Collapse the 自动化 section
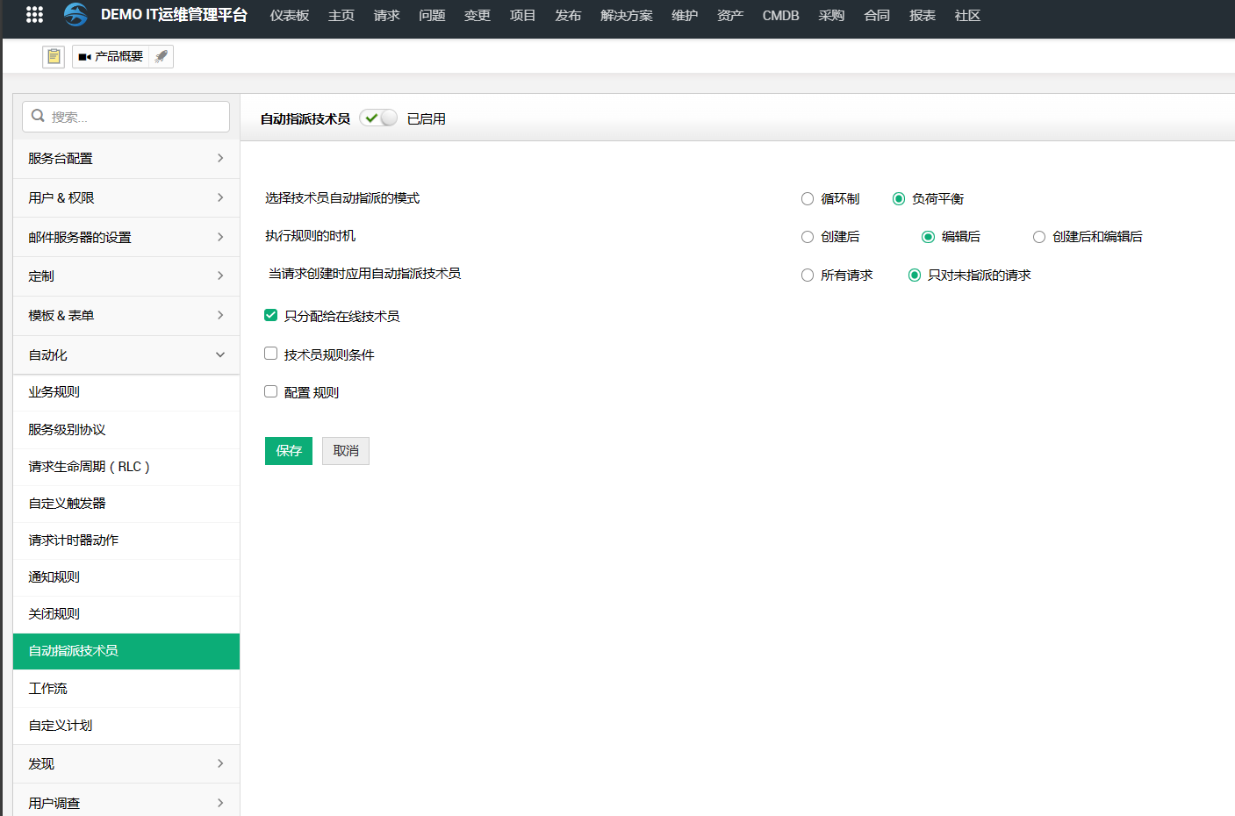Image resolution: width=1235 pixels, height=816 pixels. pos(126,355)
